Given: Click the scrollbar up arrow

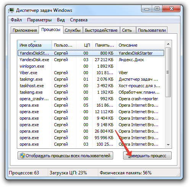Looking at the screenshot, I should tap(168, 44).
